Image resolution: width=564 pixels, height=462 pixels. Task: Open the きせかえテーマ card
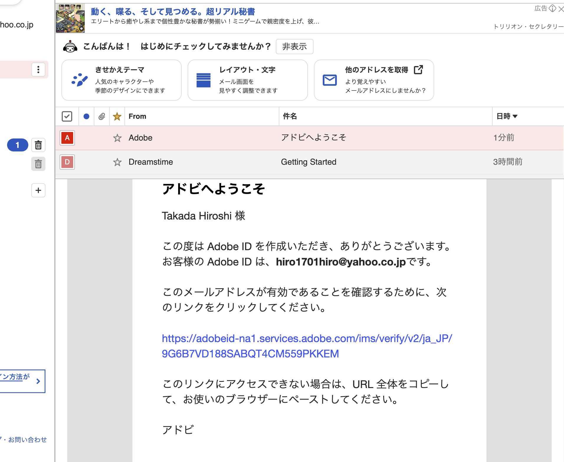(x=122, y=80)
